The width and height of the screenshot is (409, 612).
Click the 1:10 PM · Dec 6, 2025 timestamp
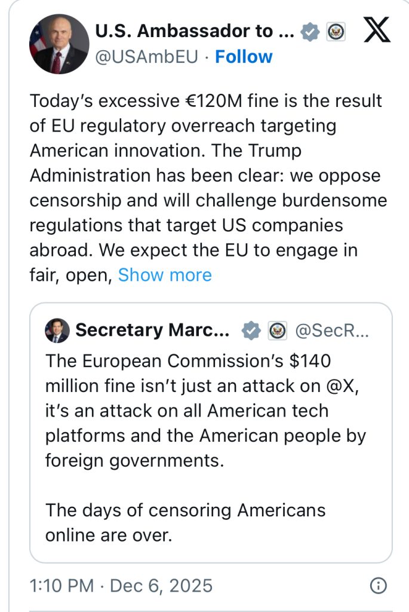coord(121,586)
